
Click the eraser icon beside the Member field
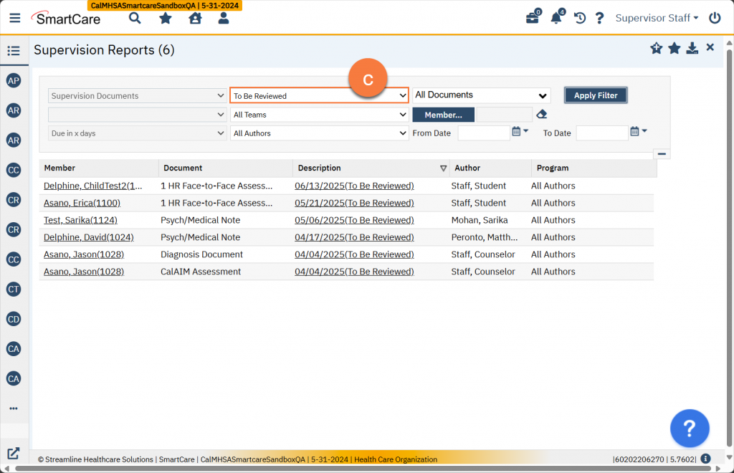[542, 115]
